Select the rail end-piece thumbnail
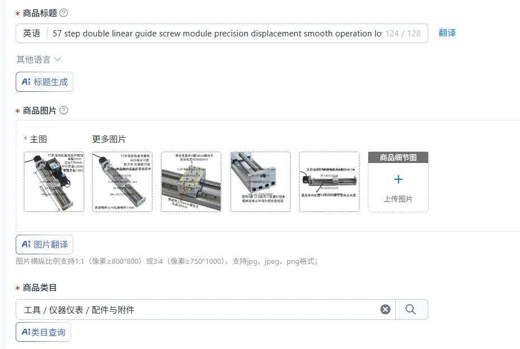 point(260,182)
